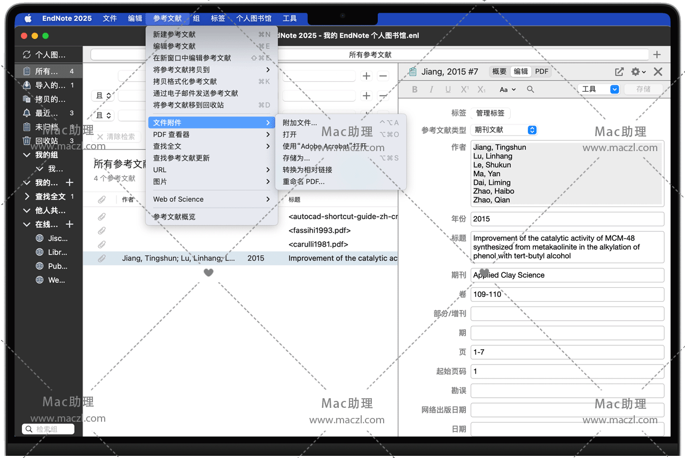Click the 年份 field containing 2015
Viewport: 685px width, 458px height.
[567, 219]
